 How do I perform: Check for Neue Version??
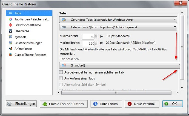coord(142,104)
